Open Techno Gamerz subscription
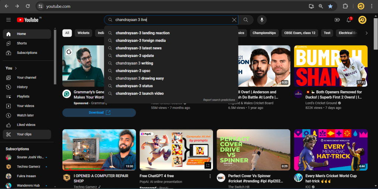378x189 pixels. pyautogui.click(x=27, y=166)
